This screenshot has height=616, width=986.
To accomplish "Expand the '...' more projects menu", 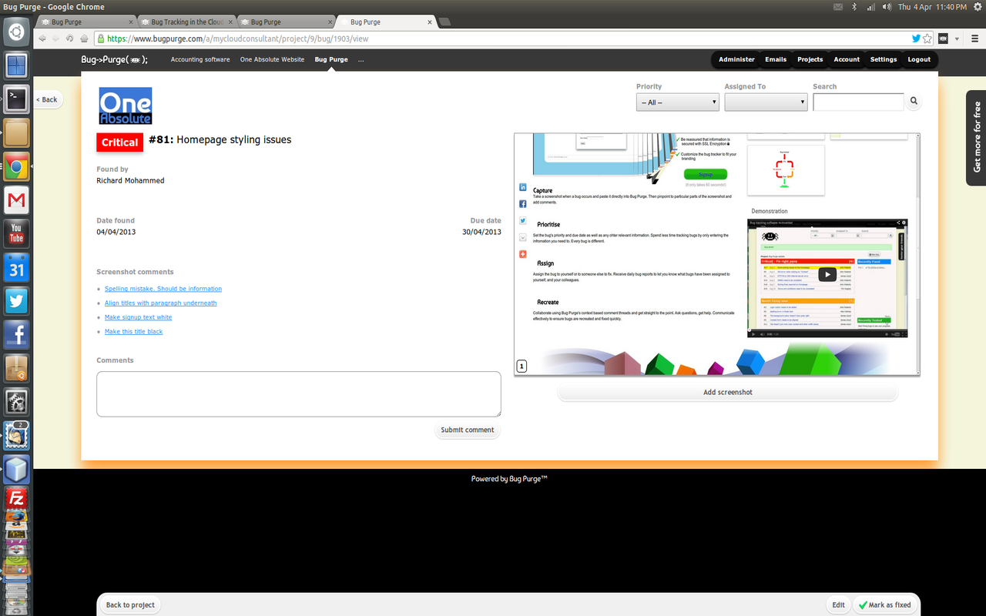I will [x=361, y=59].
